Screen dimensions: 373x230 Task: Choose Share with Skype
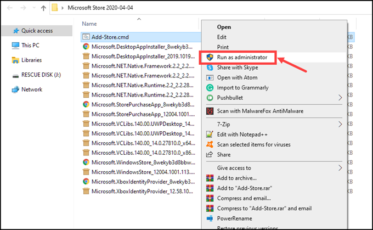point(238,68)
